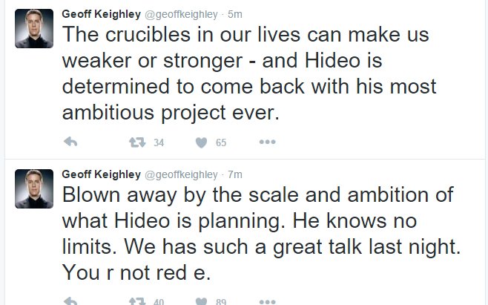Open Geoff Keighley avatar on second tweet
This screenshot has width=488, height=305.
point(34,188)
